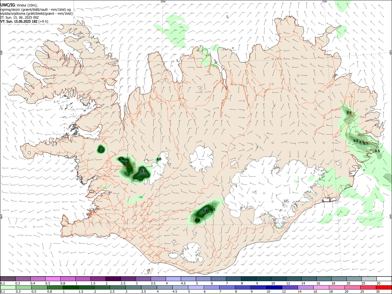Click the dark purple swatch between 2 and 2.5, upper legend
This screenshot has height=294, width=392.
click(x=113, y=279)
